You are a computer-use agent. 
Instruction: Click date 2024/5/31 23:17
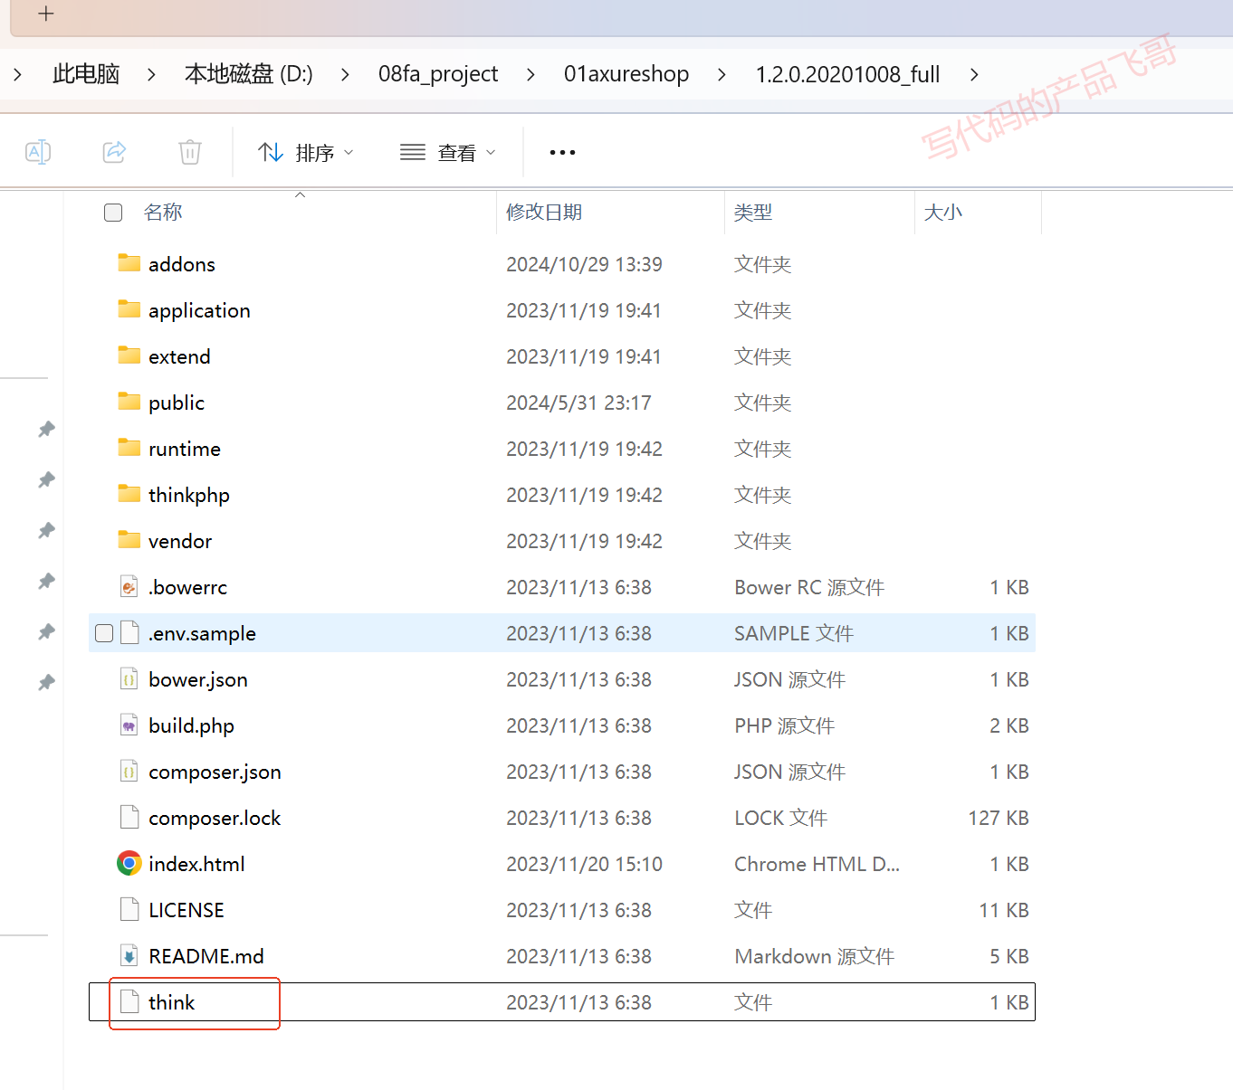pos(578,403)
